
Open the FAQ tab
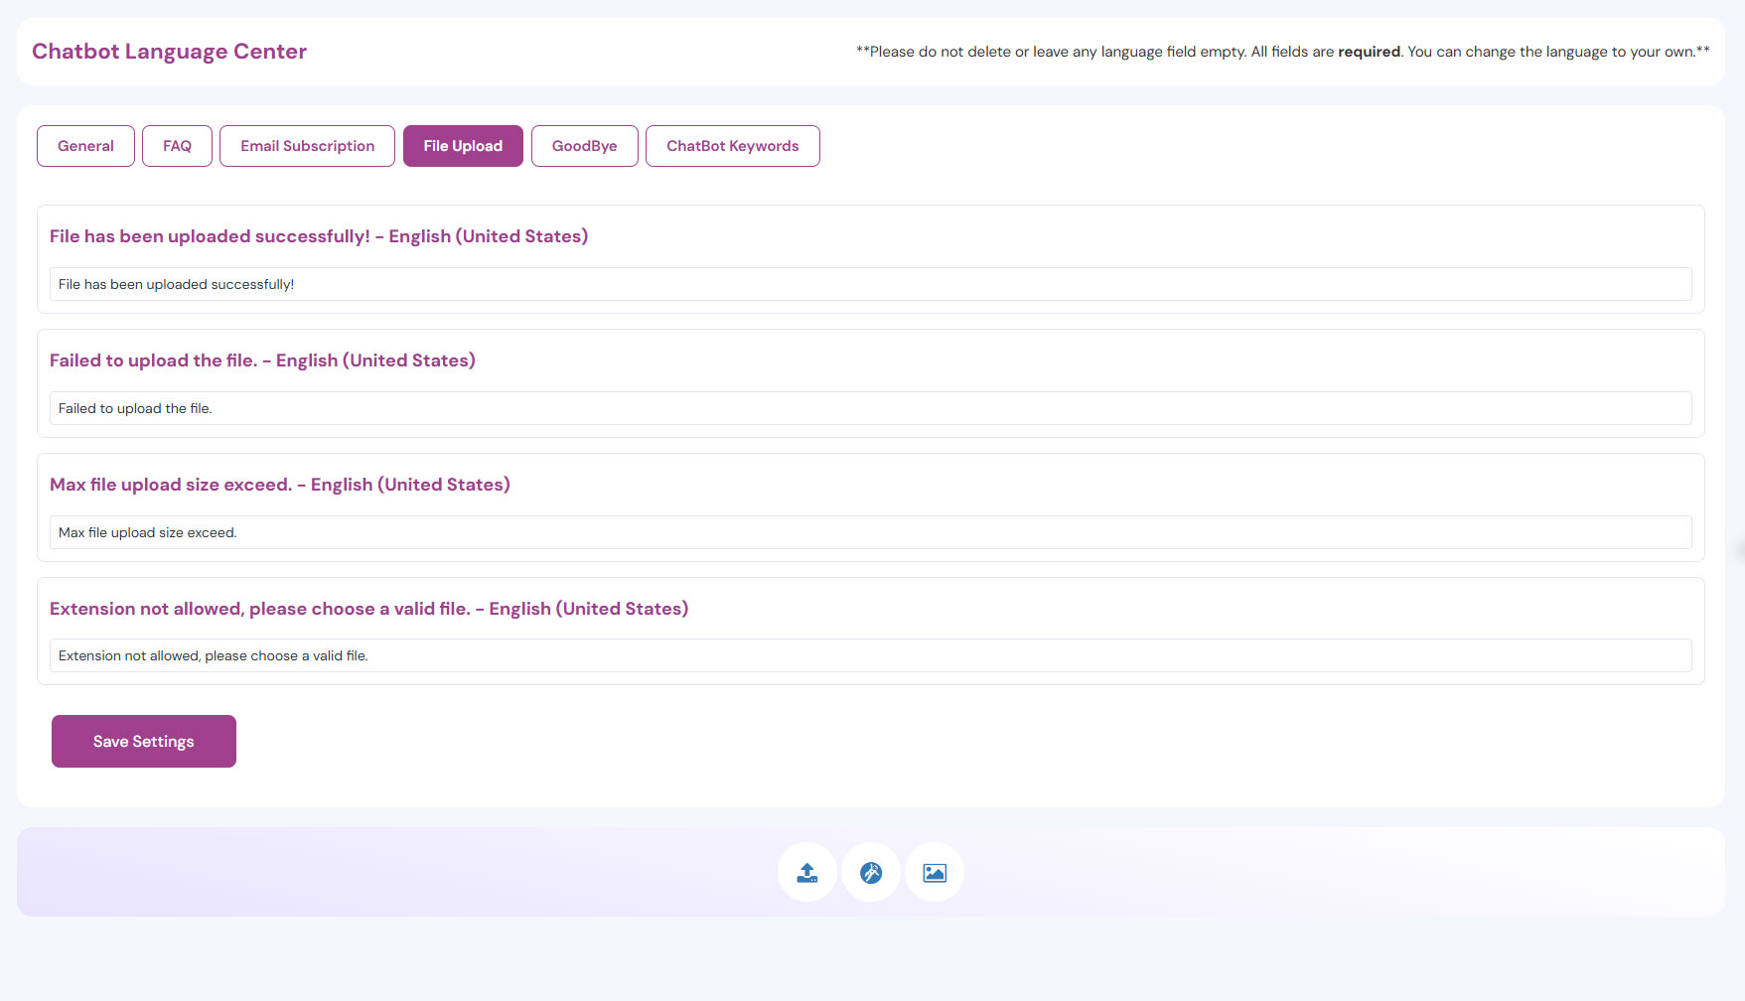pos(177,146)
